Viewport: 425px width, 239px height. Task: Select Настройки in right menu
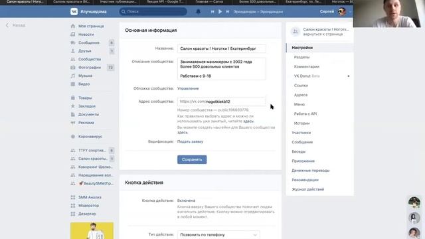320,48
